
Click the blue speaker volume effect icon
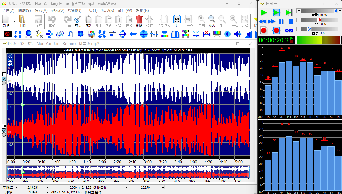(x=227, y=34)
